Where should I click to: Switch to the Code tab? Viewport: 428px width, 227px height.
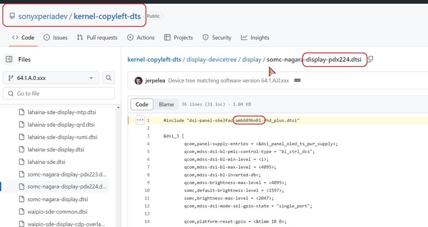pyautogui.click(x=23, y=38)
